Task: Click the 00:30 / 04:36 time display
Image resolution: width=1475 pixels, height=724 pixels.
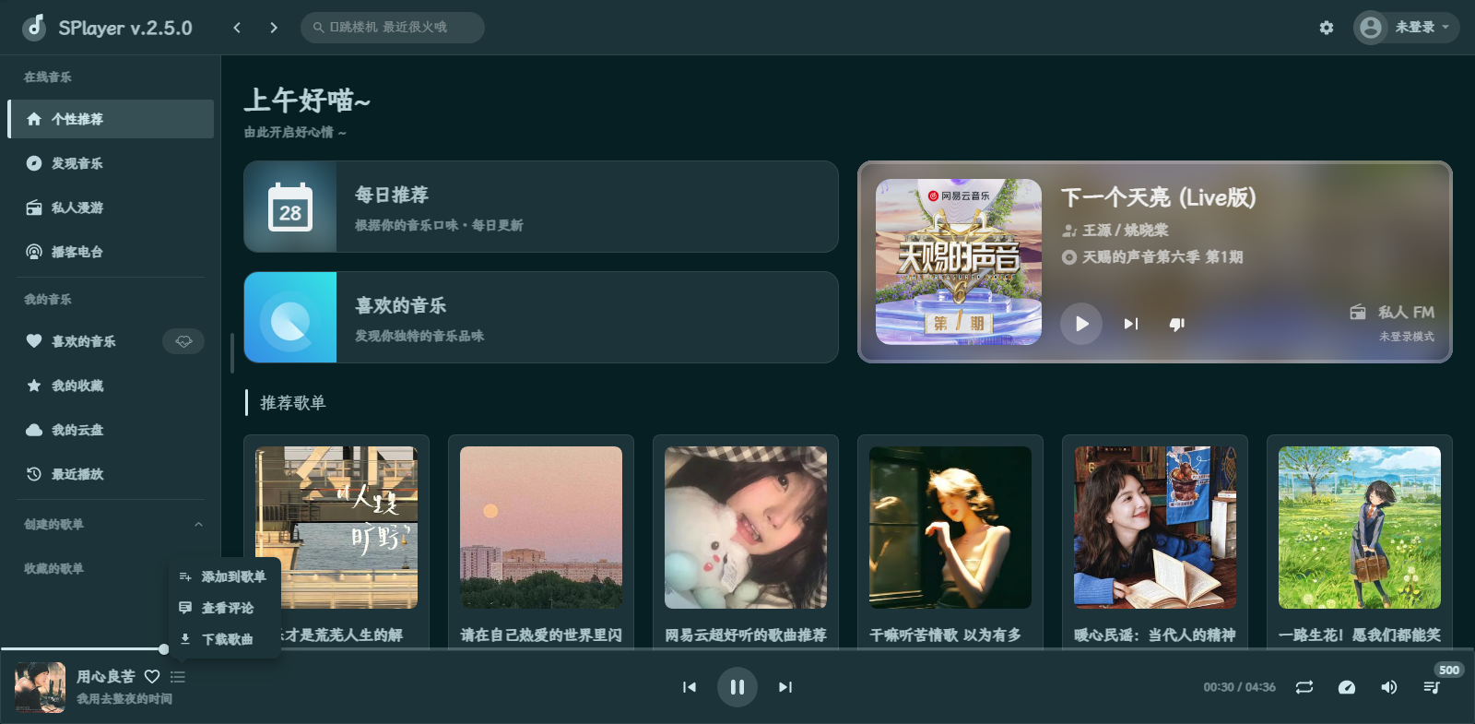Action: tap(1239, 687)
